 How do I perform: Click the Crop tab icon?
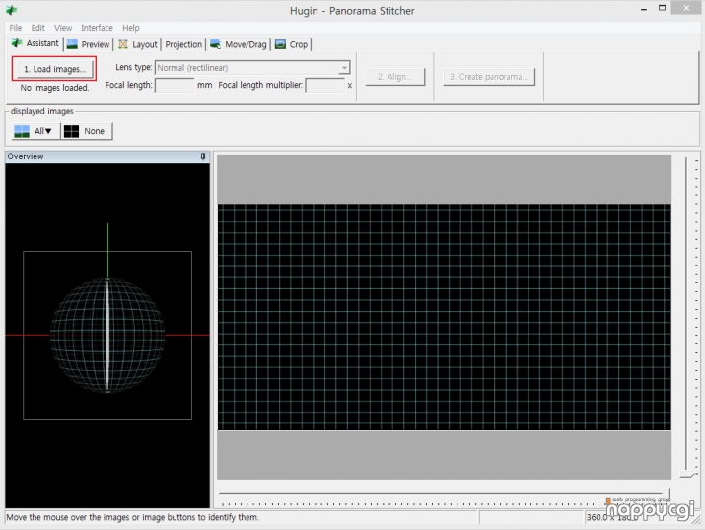(x=280, y=44)
